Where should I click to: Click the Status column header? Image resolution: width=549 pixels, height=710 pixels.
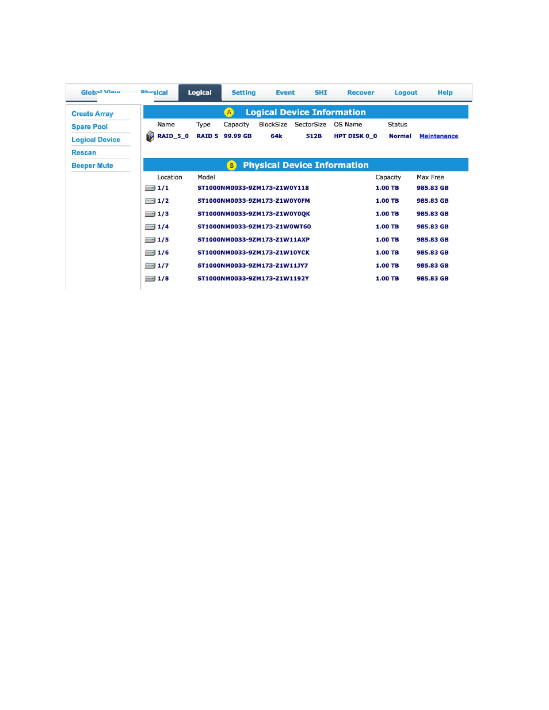point(398,125)
